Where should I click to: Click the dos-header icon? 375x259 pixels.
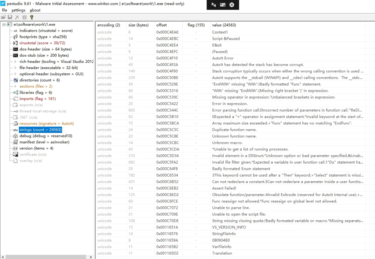[x=16, y=49]
